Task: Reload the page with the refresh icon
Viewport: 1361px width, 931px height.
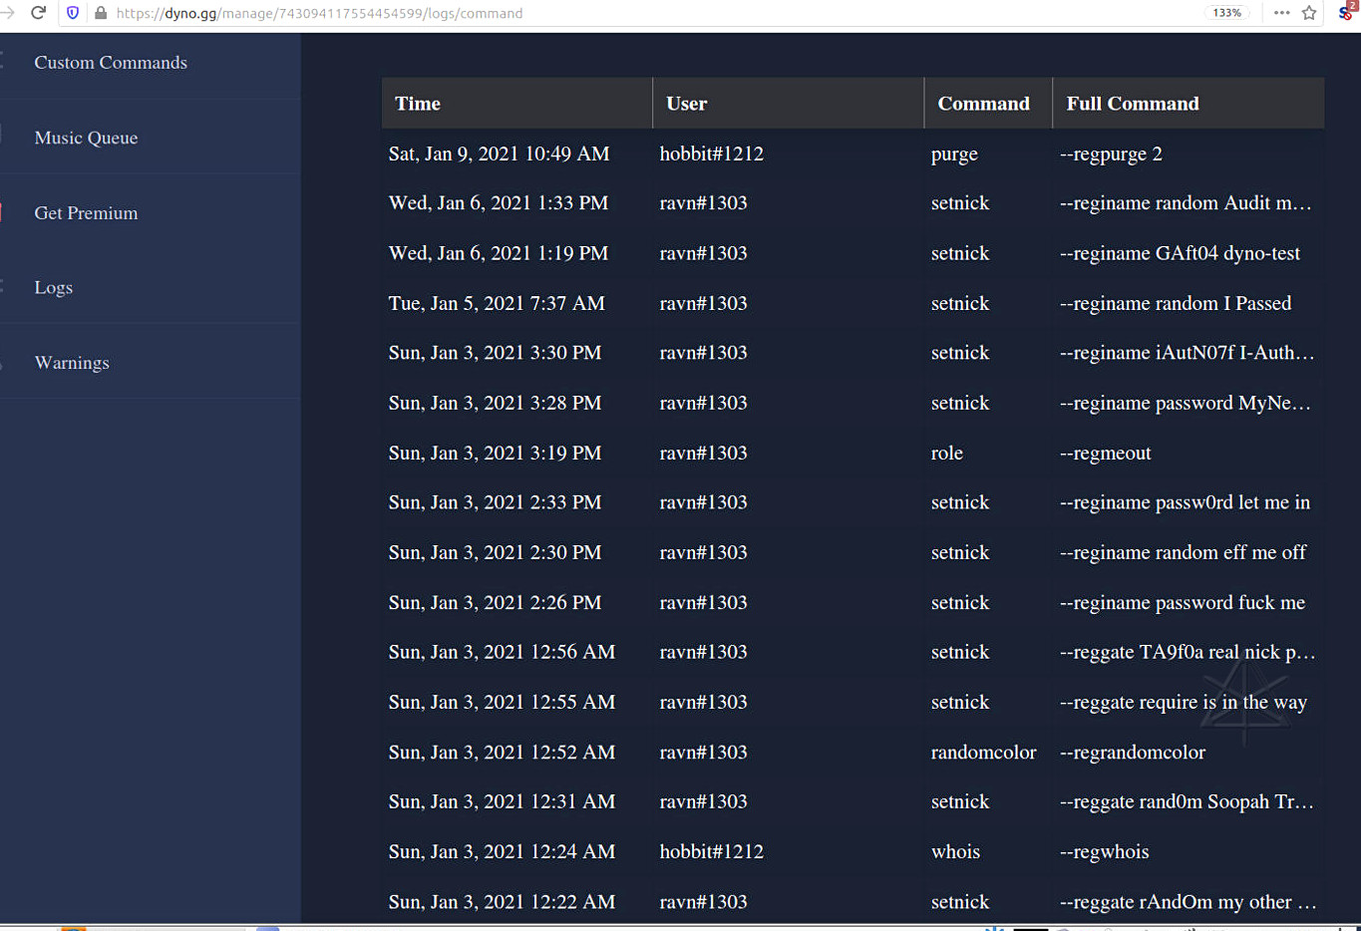Action: click(39, 13)
